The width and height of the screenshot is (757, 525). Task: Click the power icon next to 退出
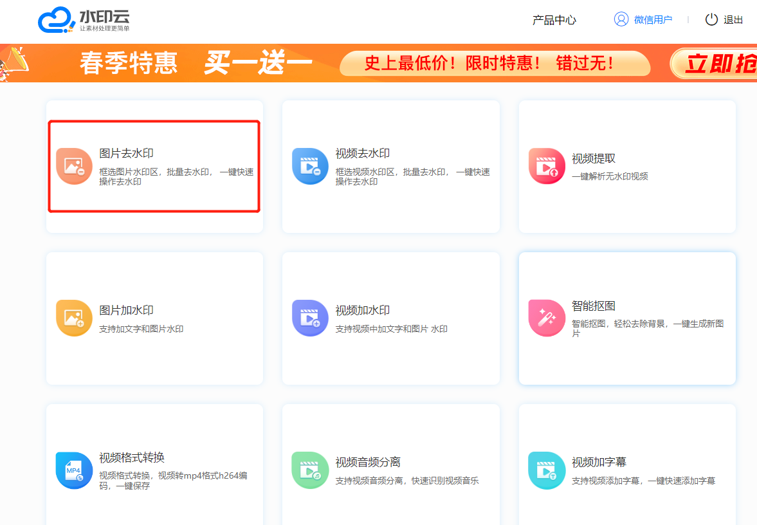711,19
